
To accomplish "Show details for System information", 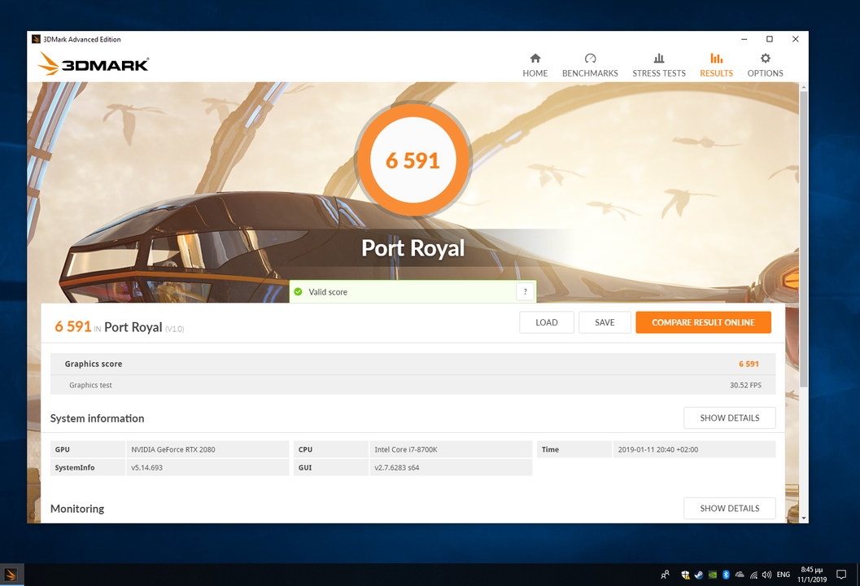I will coord(730,418).
